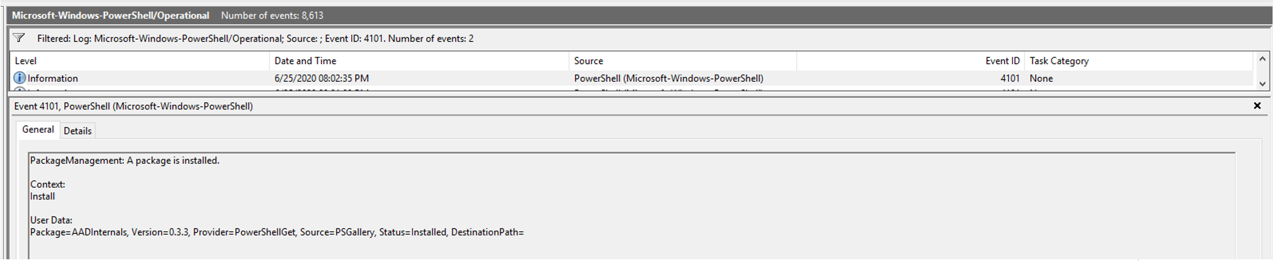
Task: Select the General tab
Action: [x=38, y=129]
